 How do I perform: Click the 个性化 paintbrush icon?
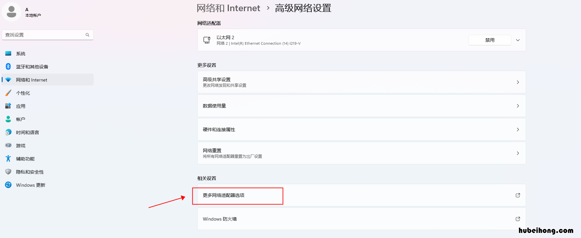click(x=8, y=93)
